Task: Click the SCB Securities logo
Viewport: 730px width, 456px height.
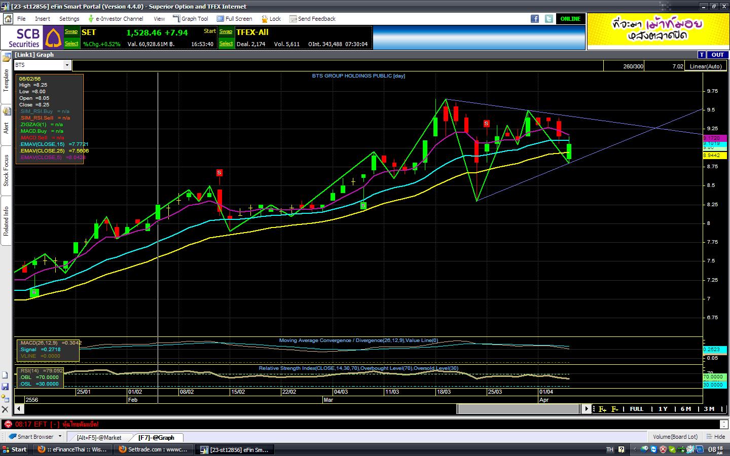Action: (31, 37)
